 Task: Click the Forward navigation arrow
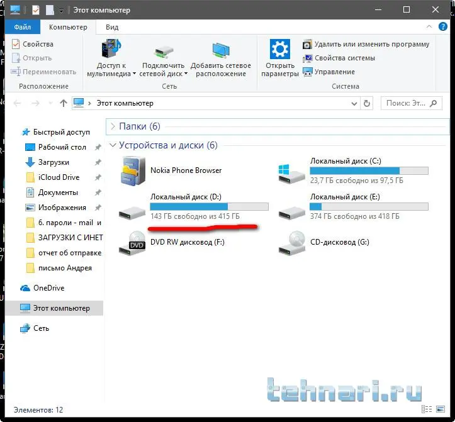[x=35, y=103]
